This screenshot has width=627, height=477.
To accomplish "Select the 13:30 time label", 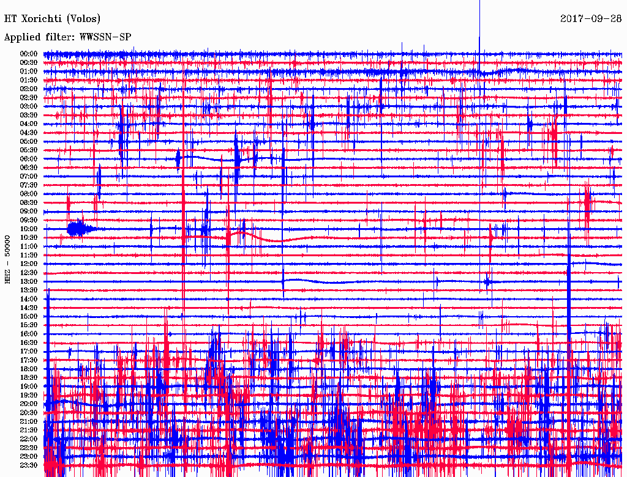I will (x=29, y=290).
